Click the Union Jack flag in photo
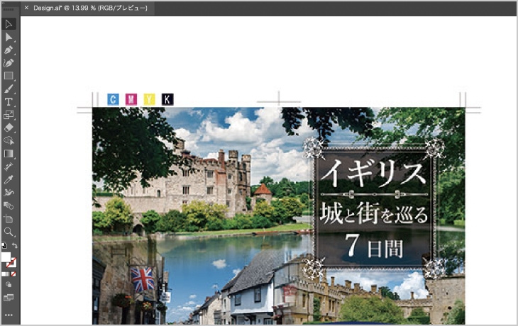This screenshot has width=518, height=326. (143, 279)
